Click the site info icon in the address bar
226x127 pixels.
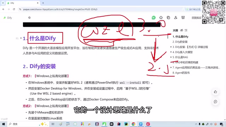20,9
